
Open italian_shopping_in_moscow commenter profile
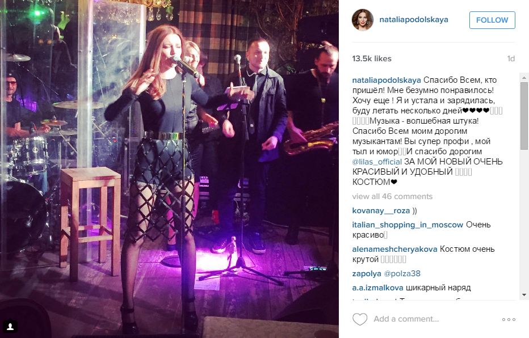(408, 225)
